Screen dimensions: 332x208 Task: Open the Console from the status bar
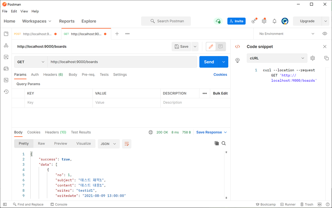point(59,204)
